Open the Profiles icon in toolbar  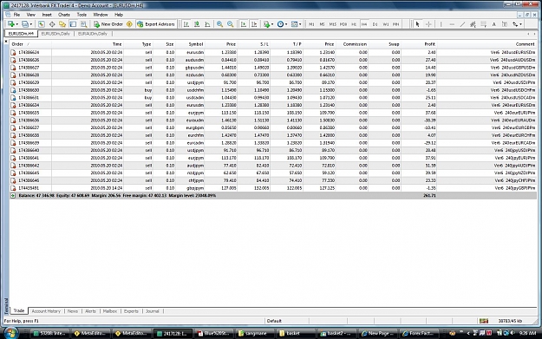(x=25, y=24)
